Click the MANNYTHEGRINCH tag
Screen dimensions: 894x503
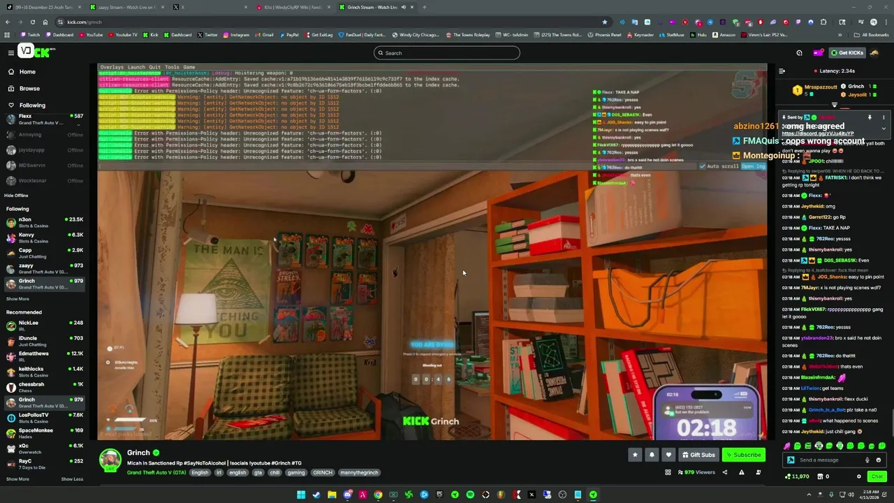[x=359, y=472]
